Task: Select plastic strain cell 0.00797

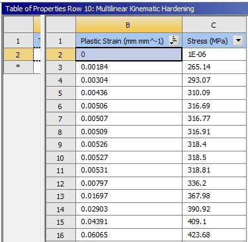Action: (129, 183)
